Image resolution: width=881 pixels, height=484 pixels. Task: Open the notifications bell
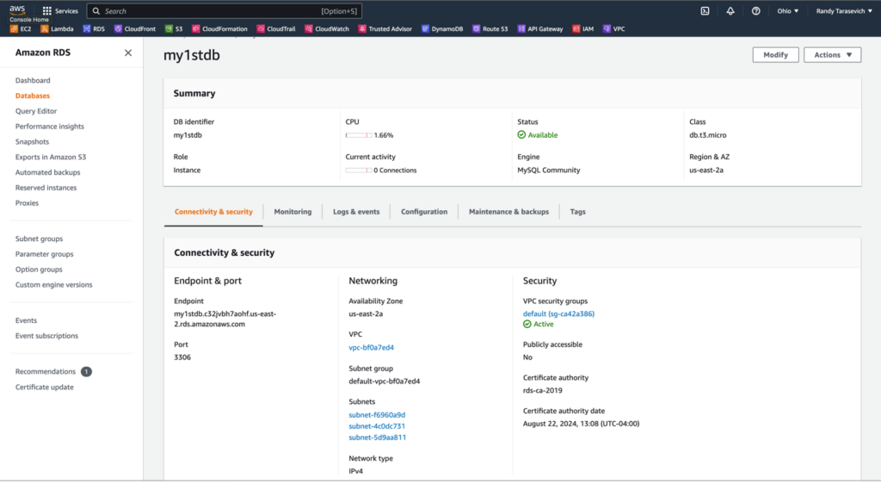coord(730,10)
